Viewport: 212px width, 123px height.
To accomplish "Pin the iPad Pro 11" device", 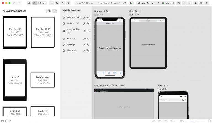I will (x=84, y=23).
